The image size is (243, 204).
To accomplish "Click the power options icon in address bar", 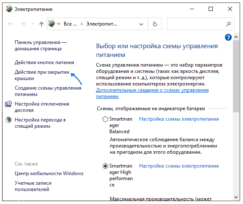I will [52, 24].
